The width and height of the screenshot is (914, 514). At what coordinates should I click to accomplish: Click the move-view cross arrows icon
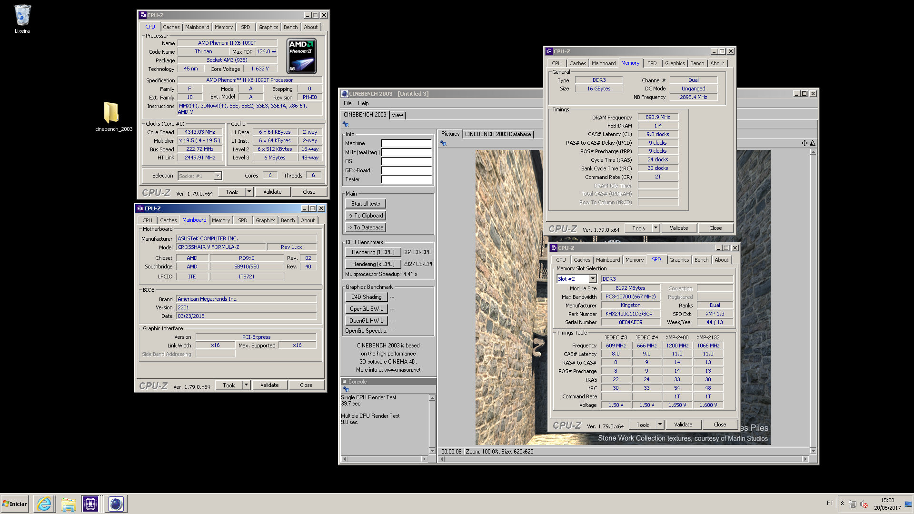[805, 143]
